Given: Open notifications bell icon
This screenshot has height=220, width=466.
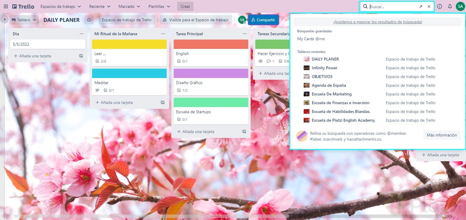Looking at the screenshot, I should point(450,6).
